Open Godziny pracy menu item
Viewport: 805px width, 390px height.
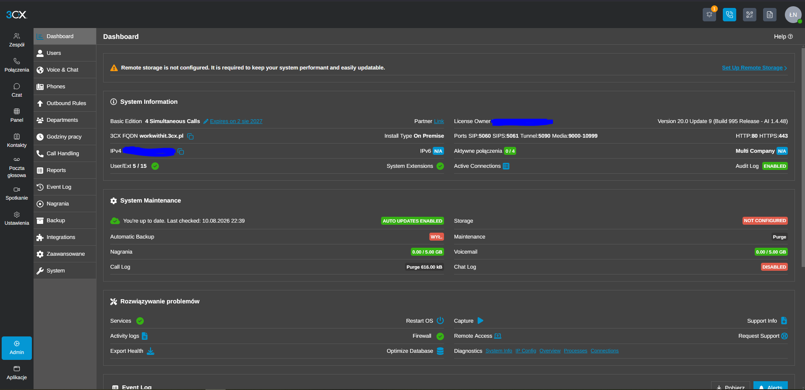[65, 137]
